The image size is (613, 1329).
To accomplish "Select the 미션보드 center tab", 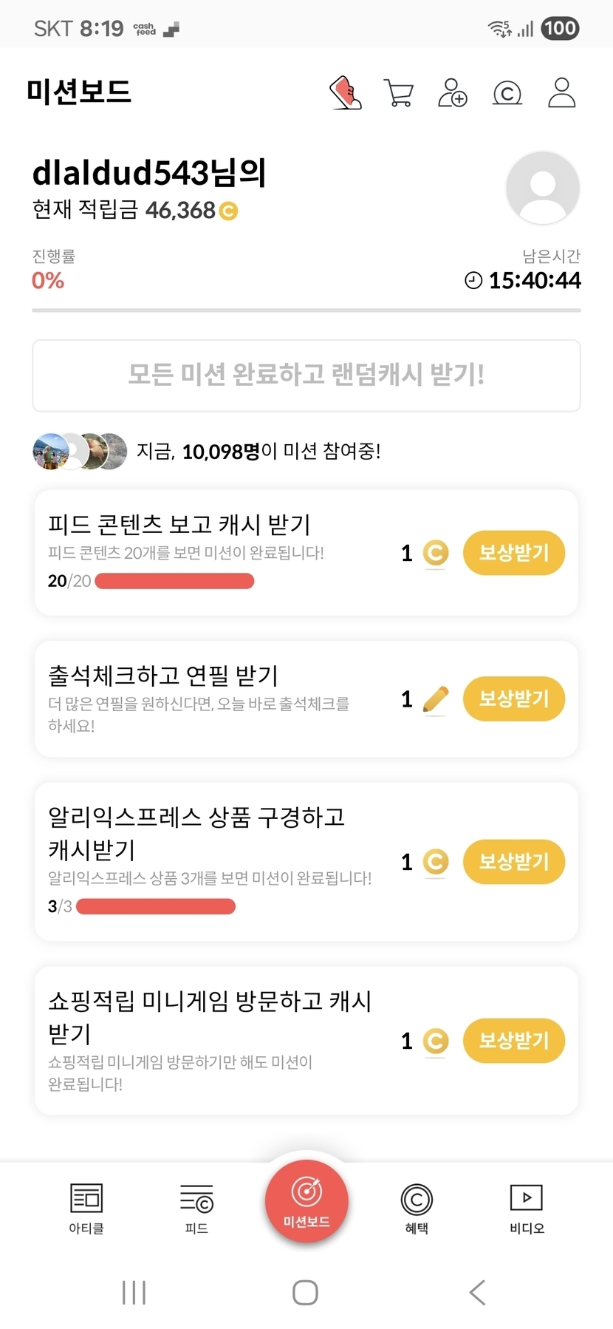I will 306,1203.
